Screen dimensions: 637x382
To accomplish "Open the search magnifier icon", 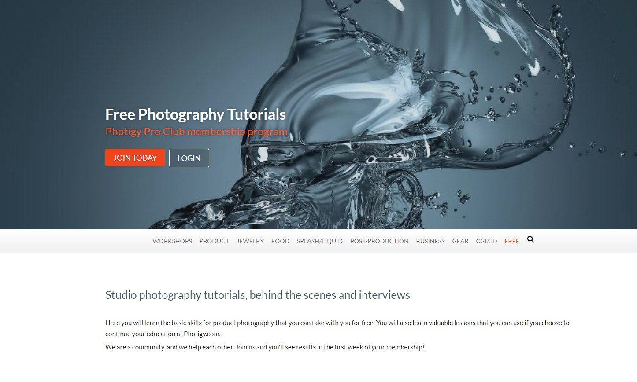I will point(531,240).
